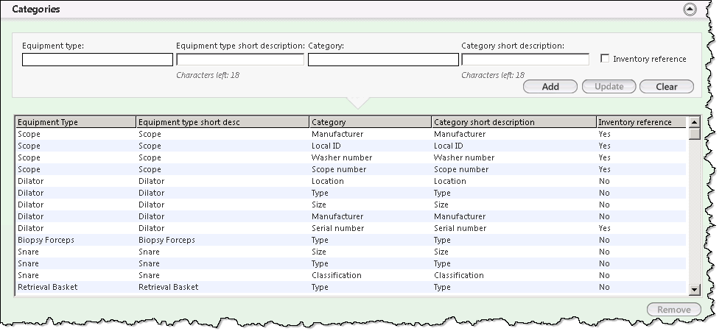Click the Add button
Screen dimensions: 722x334
550,87
